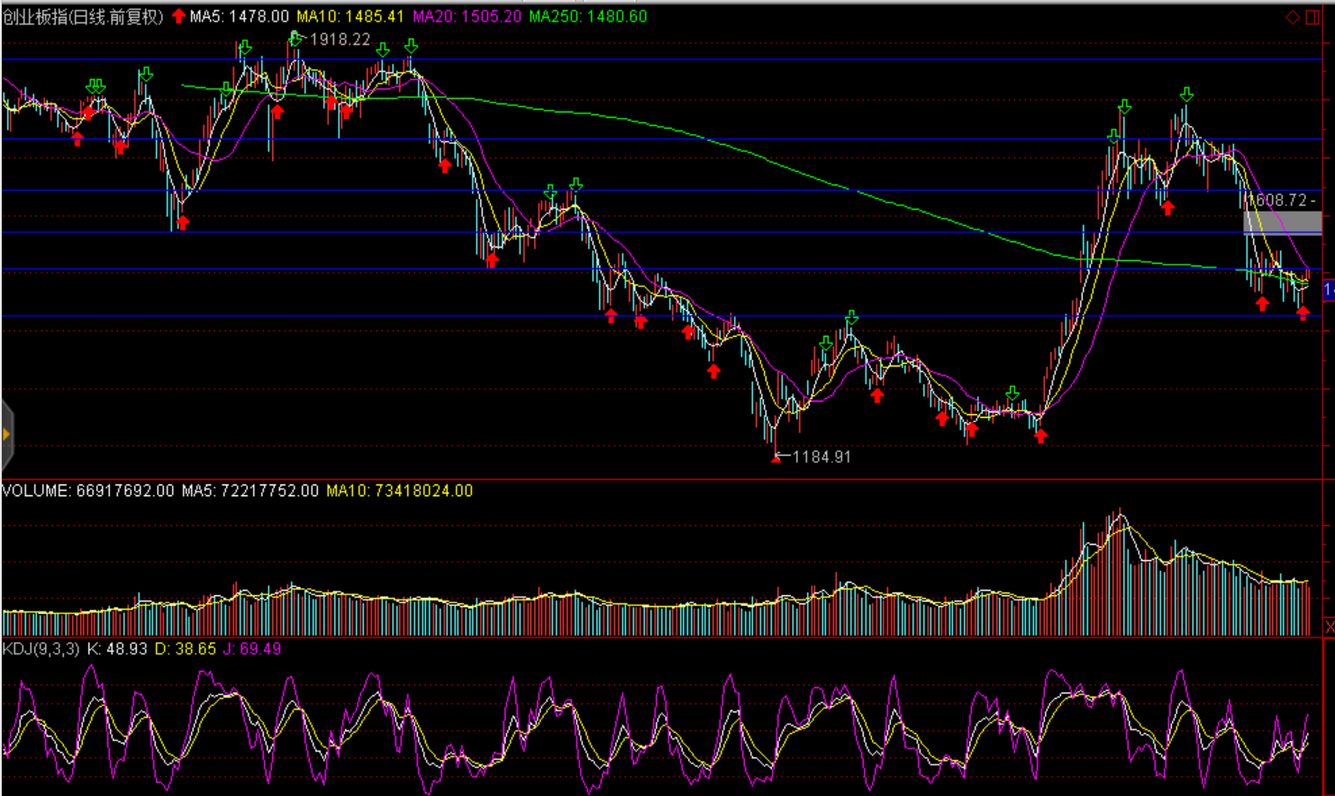Click the volume MA5: 72217752.00 label
Image resolution: width=1335 pixels, height=796 pixels.
250,491
